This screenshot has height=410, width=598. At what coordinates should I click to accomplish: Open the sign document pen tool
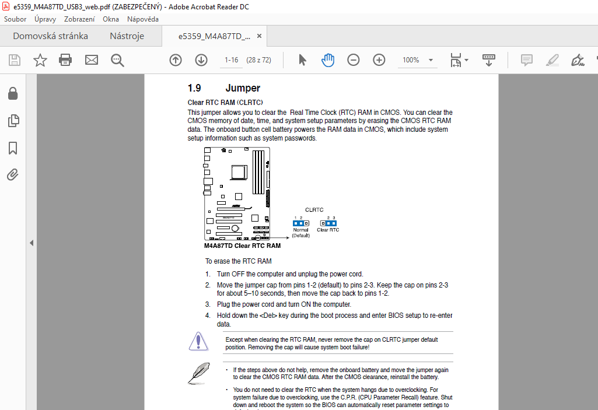click(x=578, y=60)
